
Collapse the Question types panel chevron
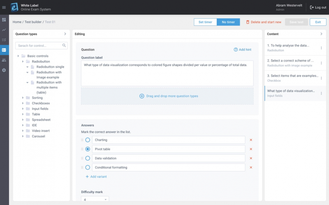tap(65, 34)
